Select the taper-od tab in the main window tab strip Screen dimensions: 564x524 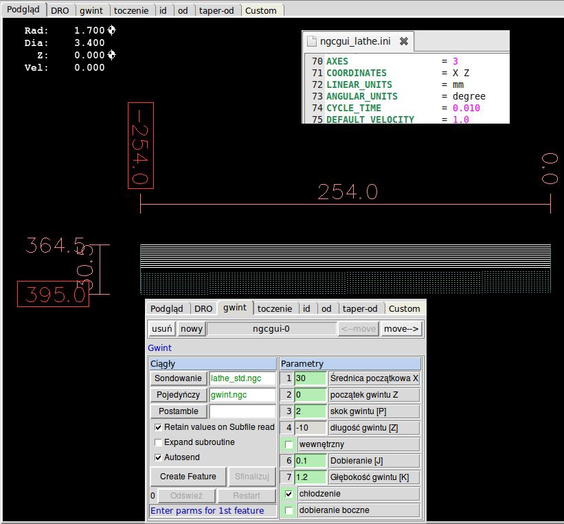216,11
